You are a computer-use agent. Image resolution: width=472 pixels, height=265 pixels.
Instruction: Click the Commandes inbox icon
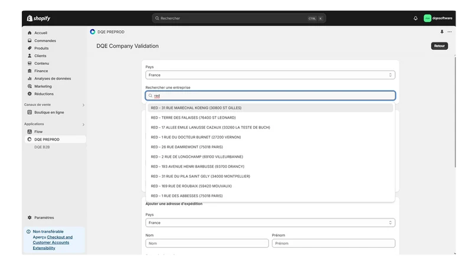[29, 41]
